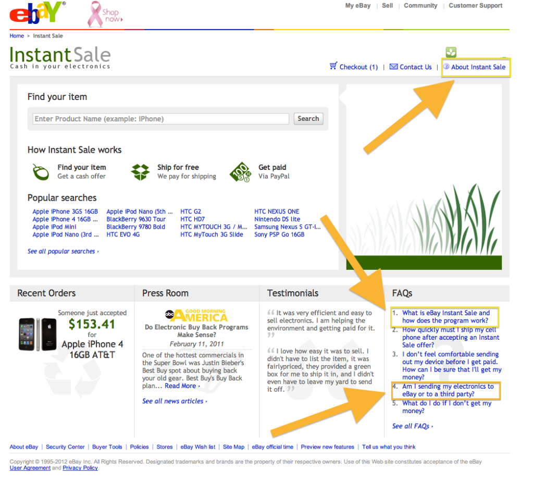Select Nintendo DS lite link
The width and height of the screenshot is (533, 485).
pyautogui.click(x=277, y=219)
